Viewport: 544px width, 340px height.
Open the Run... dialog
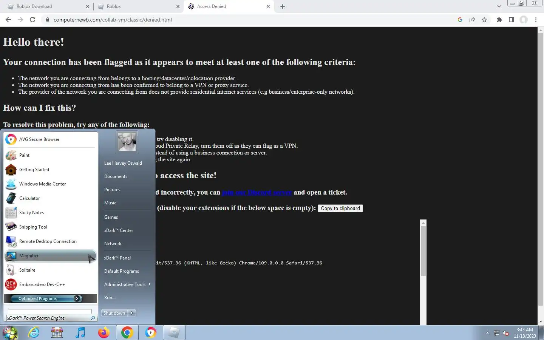pyautogui.click(x=110, y=298)
